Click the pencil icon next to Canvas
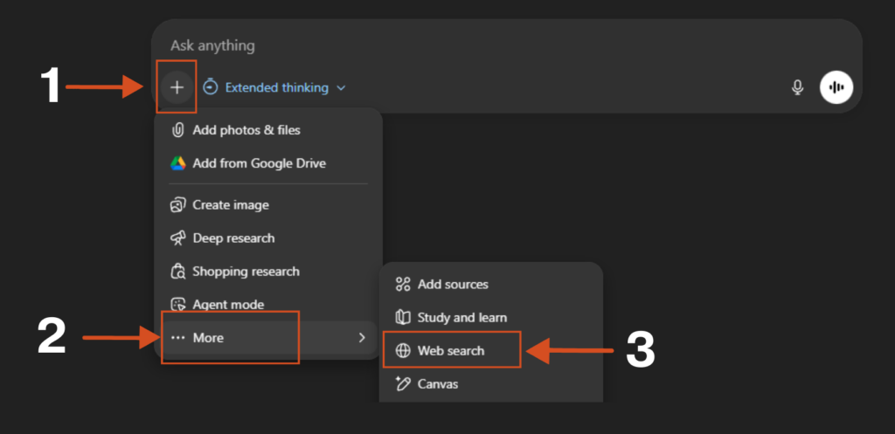 403,384
